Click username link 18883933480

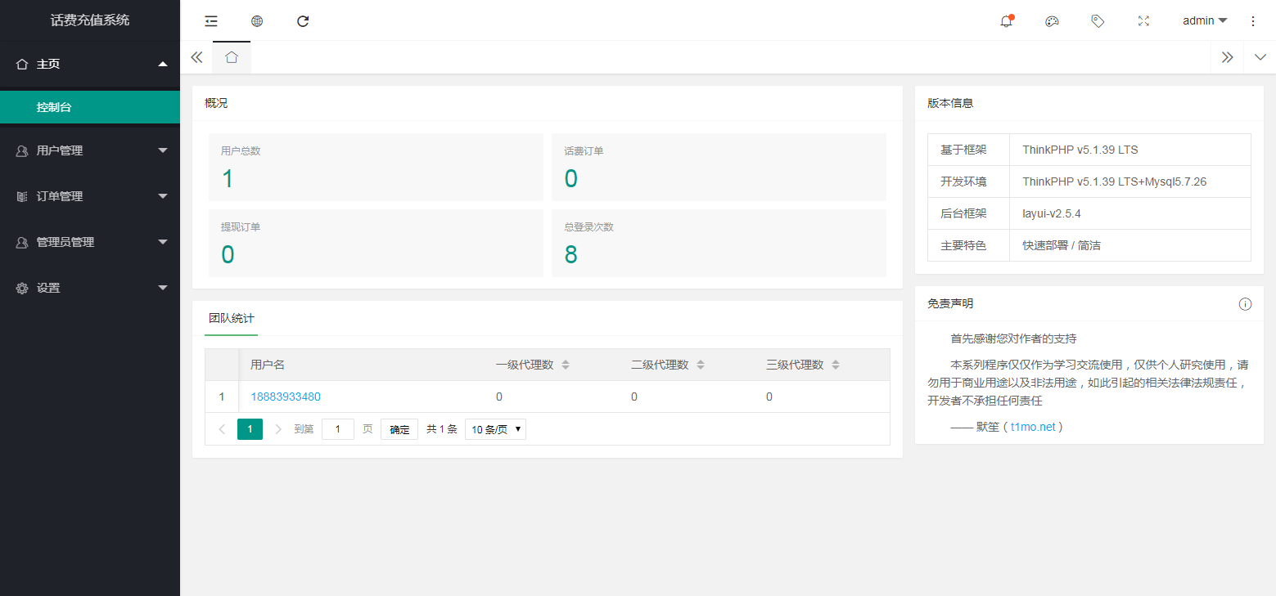click(286, 397)
